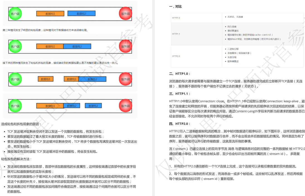Screen dimensions: 305x196
Task: Click the green 客户端 circle in the third diagram
Action: click(15, 79)
